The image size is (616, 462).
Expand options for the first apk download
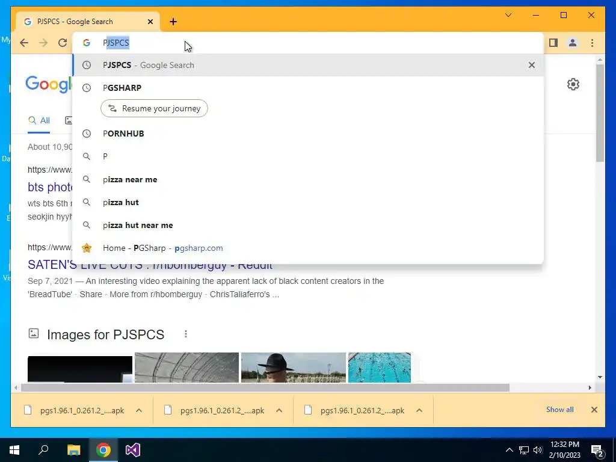pos(139,410)
